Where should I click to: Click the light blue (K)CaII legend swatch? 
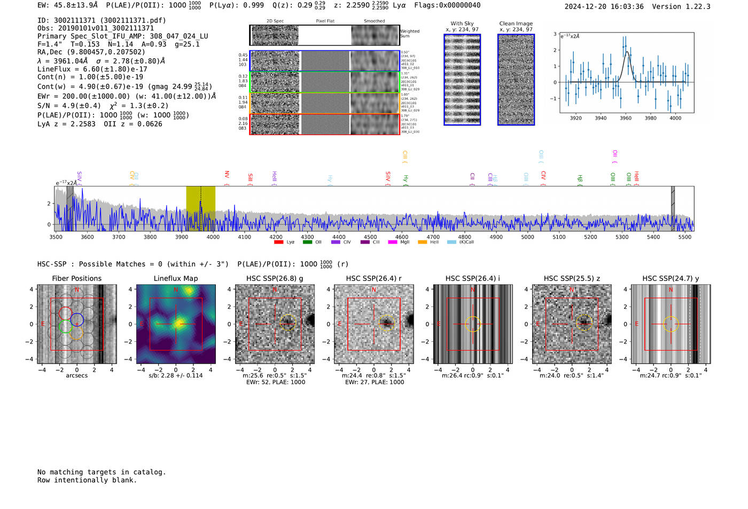[x=451, y=242]
